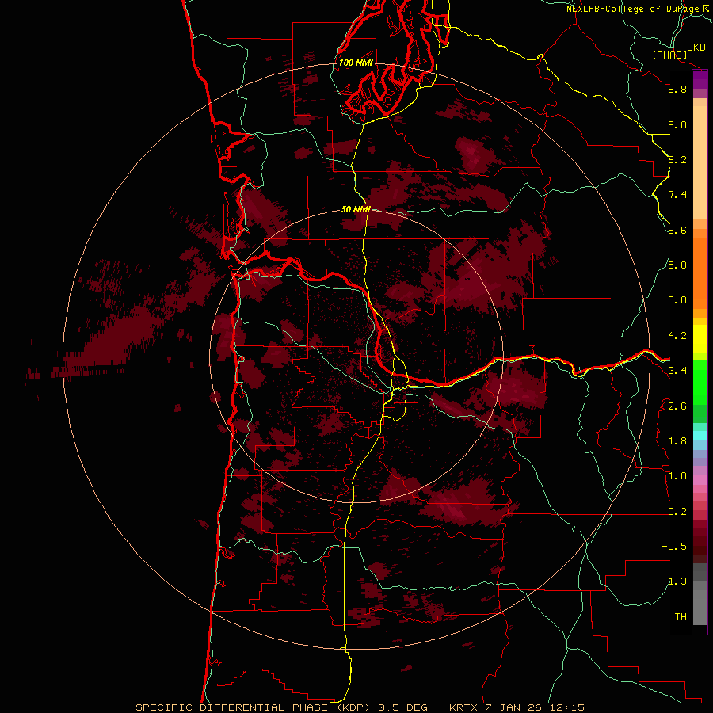This screenshot has height=713, width=713.
Task: Select the -1.3 value on color scale
Action: tap(674, 581)
